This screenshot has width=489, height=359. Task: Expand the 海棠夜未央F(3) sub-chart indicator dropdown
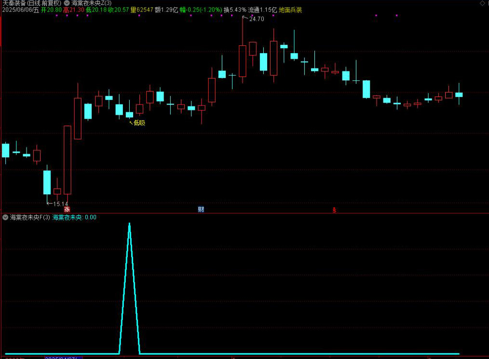point(5,217)
